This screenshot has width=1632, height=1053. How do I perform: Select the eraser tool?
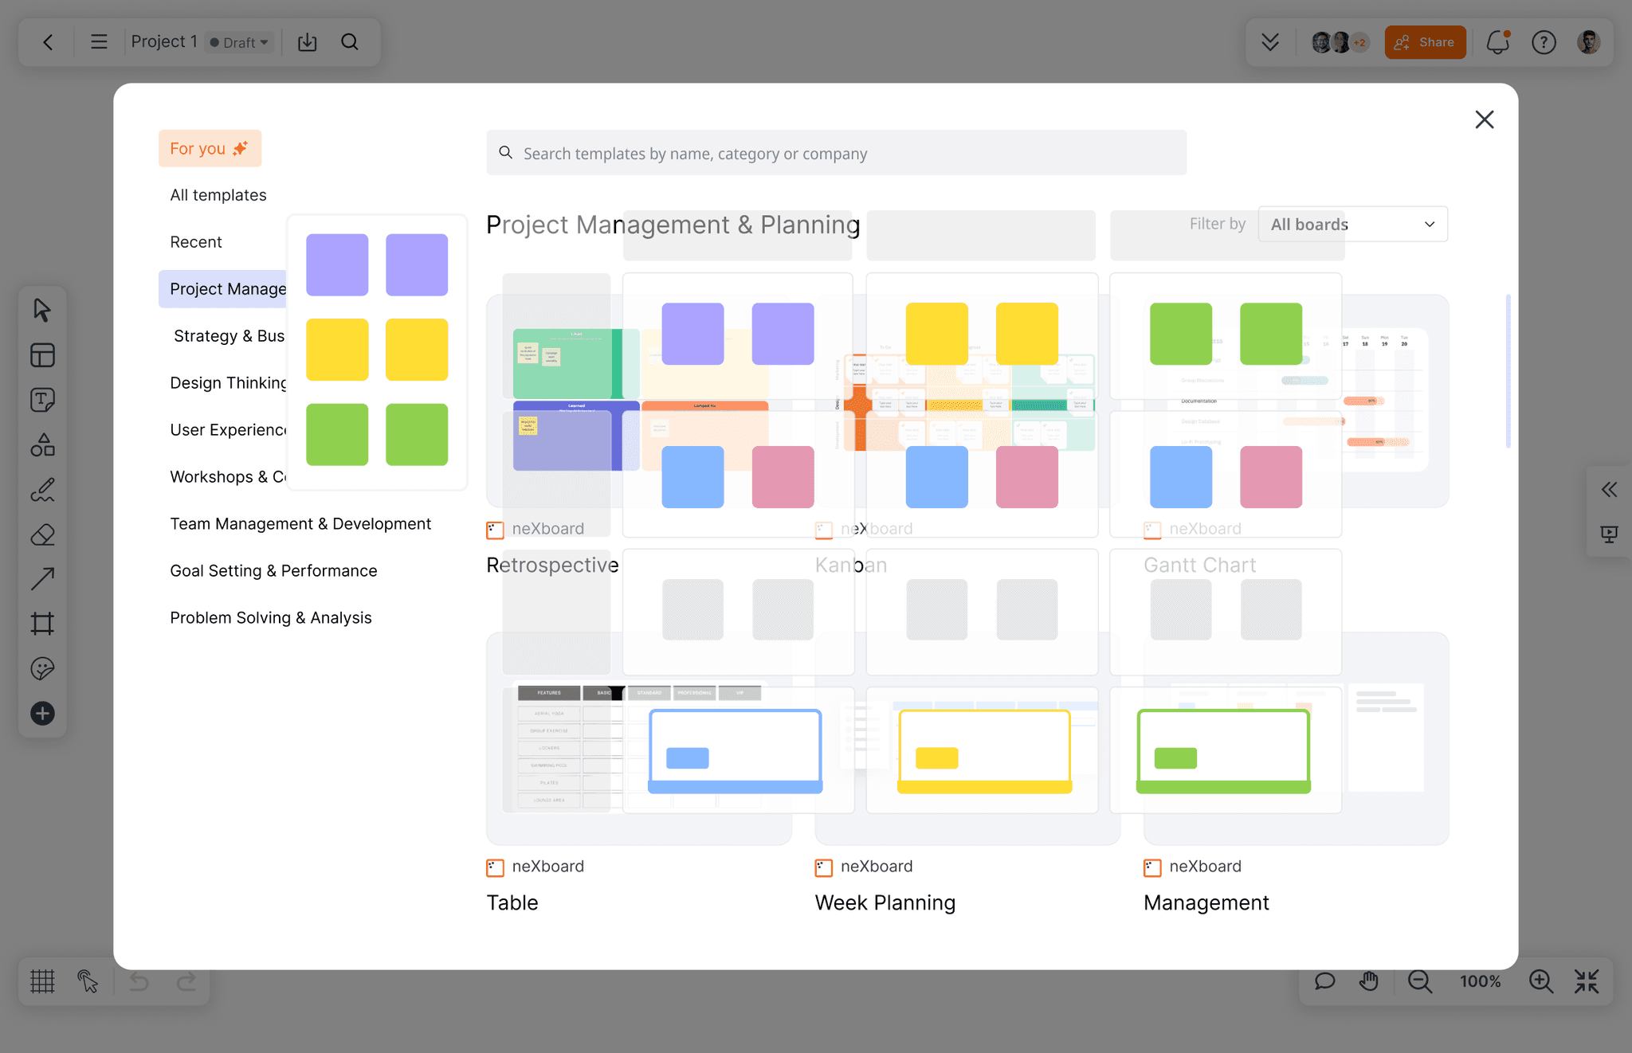42,534
